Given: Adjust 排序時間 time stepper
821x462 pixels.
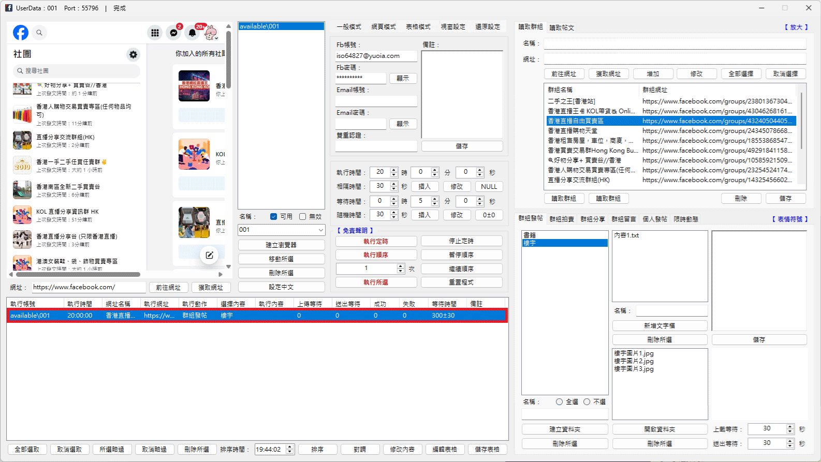Looking at the screenshot, I should (290, 450).
